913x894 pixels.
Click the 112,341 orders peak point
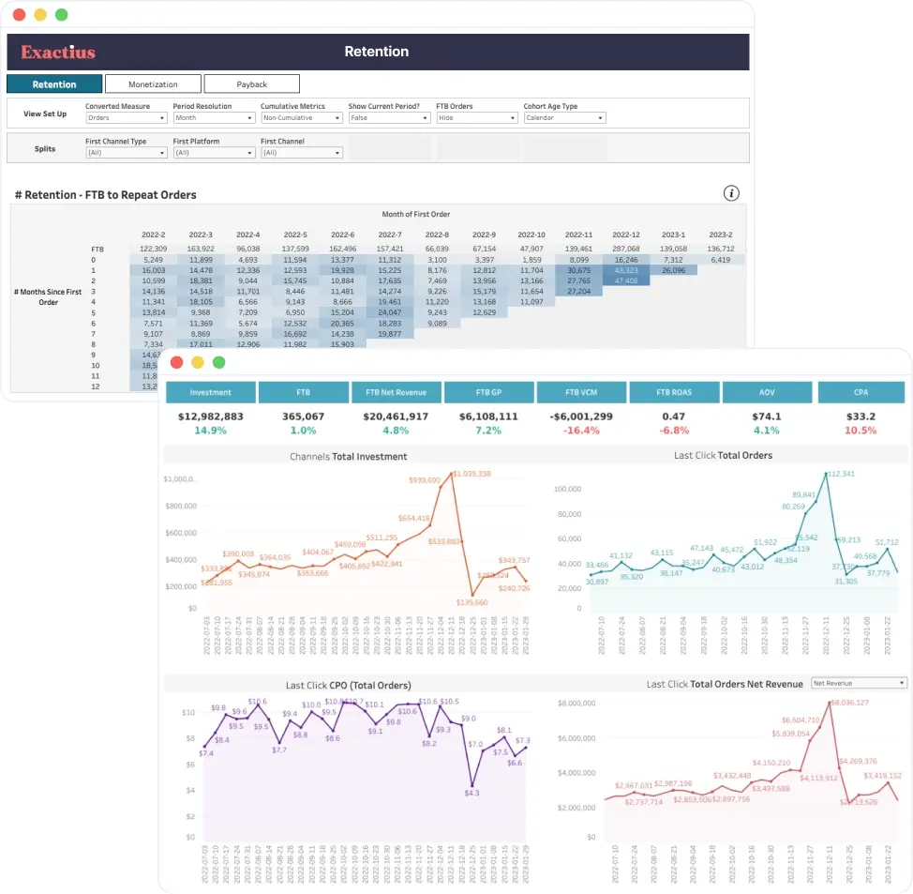point(826,474)
